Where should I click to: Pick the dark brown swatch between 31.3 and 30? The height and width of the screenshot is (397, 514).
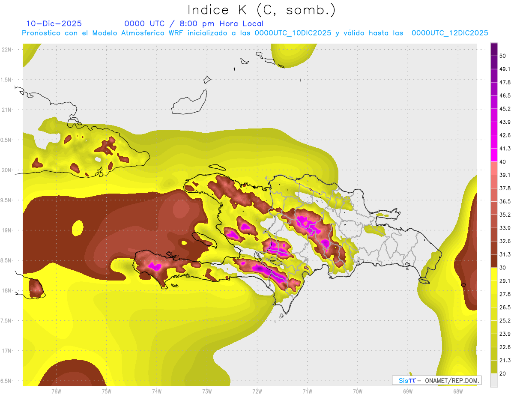point(494,261)
